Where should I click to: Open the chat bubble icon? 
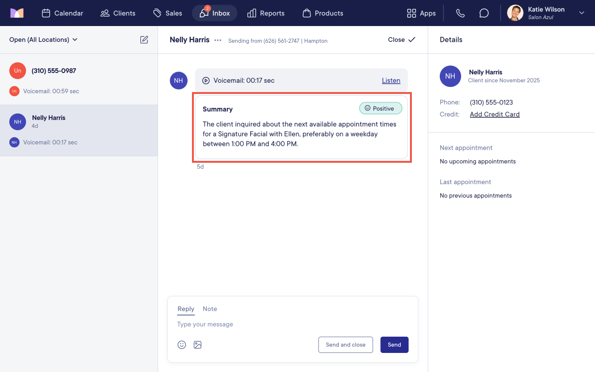484,13
